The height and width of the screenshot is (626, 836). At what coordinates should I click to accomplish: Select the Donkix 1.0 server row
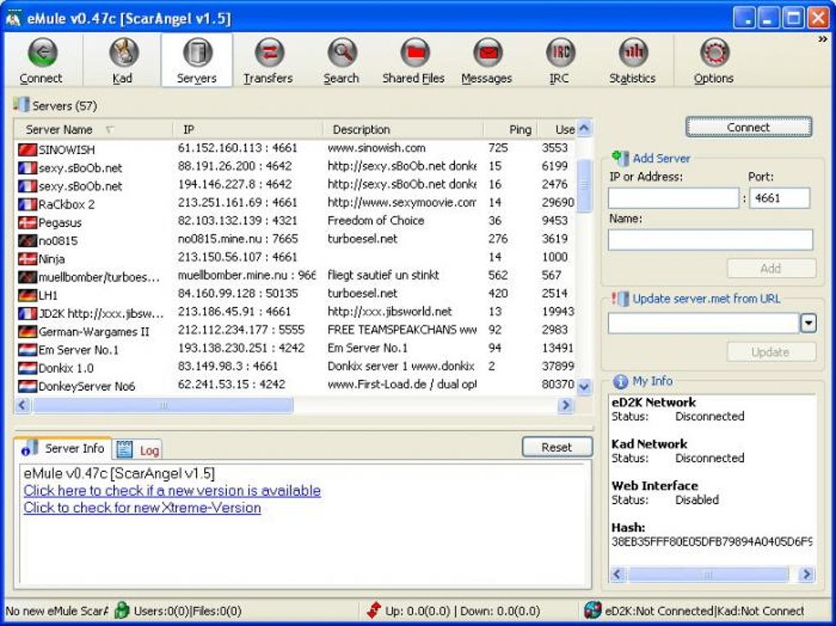[x=66, y=368]
